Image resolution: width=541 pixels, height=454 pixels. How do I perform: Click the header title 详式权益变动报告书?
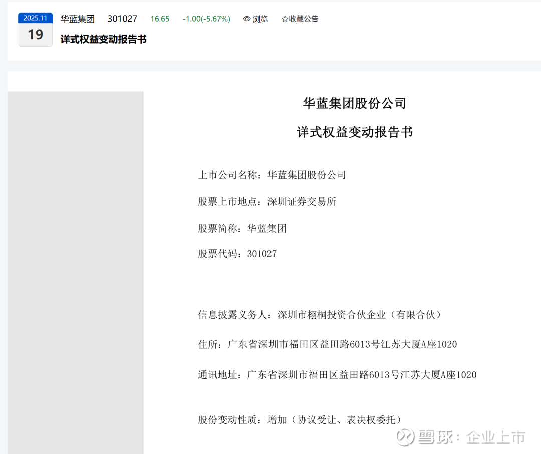(104, 39)
